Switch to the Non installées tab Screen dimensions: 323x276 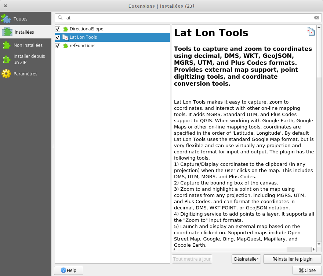(28, 45)
